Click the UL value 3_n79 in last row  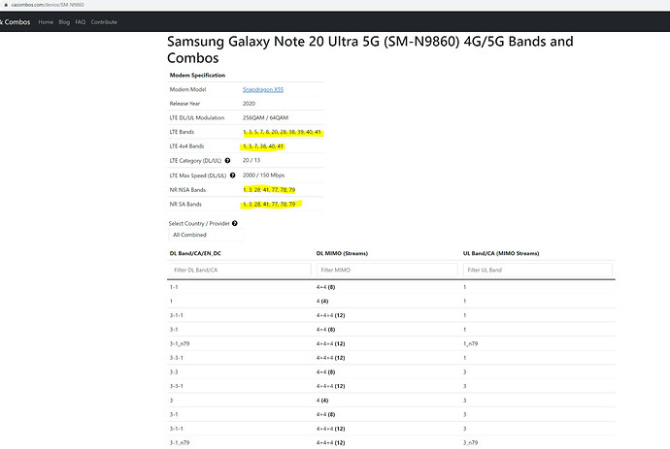point(470,442)
